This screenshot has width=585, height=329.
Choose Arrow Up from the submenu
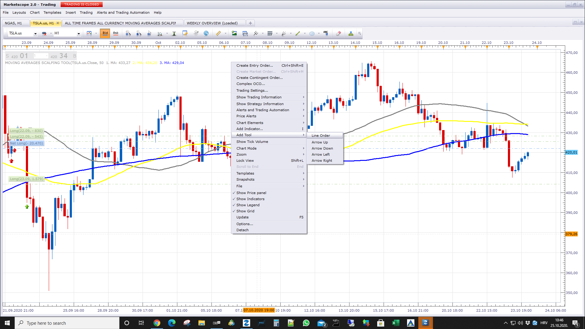[x=325, y=142]
